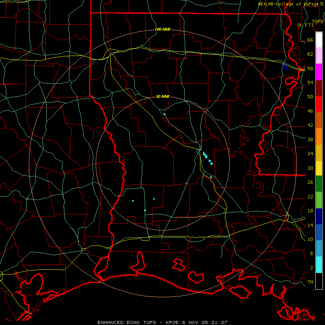
Task: Click the '66' legend value label
Action: tap(310, 40)
